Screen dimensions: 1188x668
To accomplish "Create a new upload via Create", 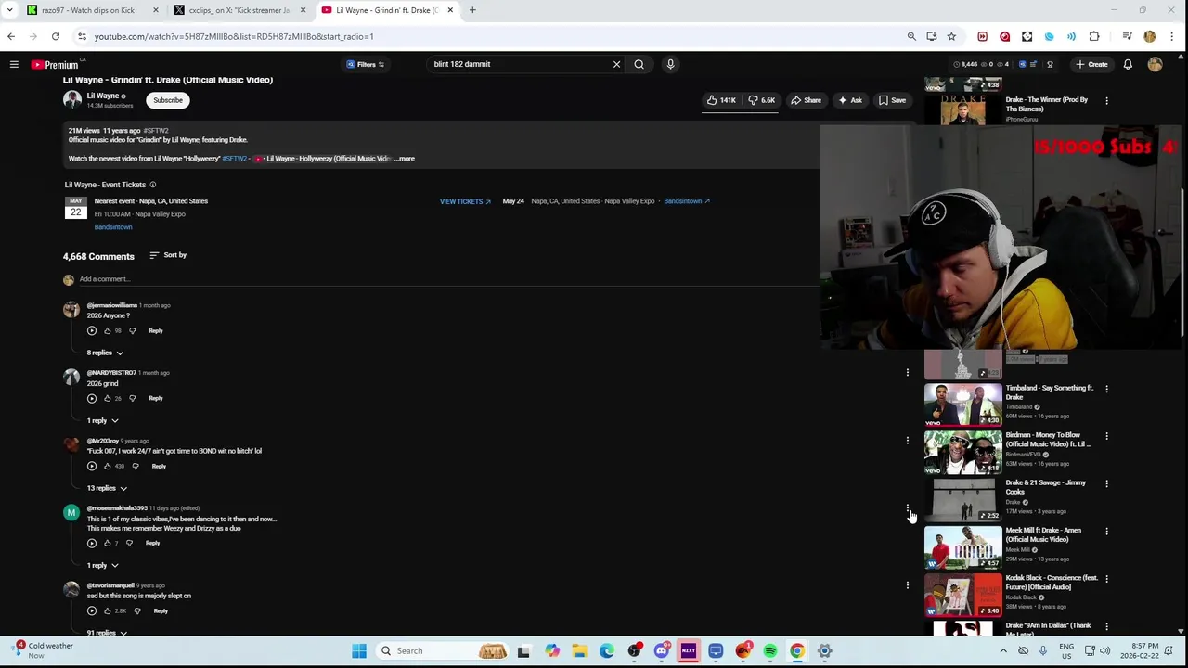I will (1091, 64).
